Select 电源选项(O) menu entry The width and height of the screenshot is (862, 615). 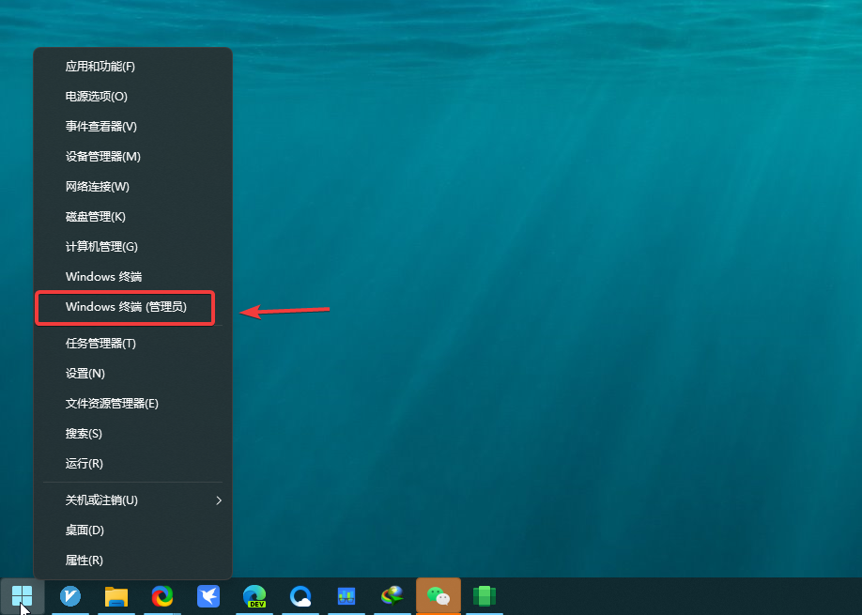tap(133, 96)
